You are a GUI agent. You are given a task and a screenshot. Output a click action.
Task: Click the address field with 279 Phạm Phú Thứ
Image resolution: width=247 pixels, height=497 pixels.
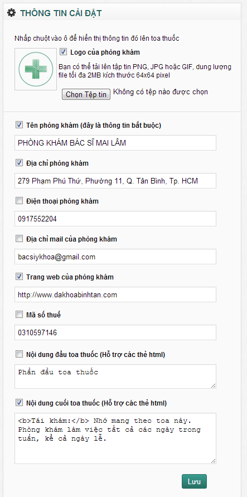(x=115, y=181)
